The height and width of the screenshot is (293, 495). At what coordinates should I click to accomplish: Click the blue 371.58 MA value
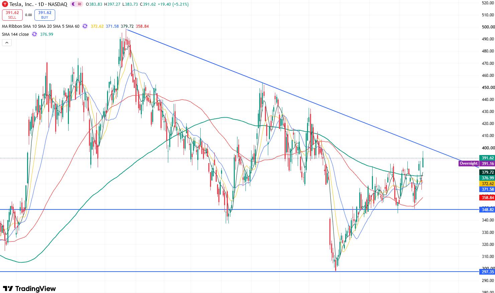click(112, 26)
